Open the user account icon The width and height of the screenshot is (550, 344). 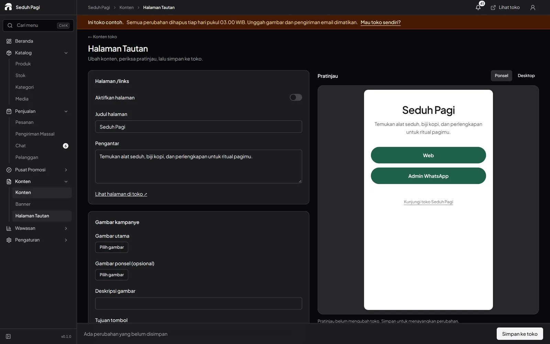pos(533,7)
